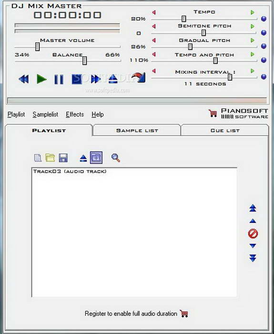Decrease Tempo and pitch with red arrow

(154, 54)
